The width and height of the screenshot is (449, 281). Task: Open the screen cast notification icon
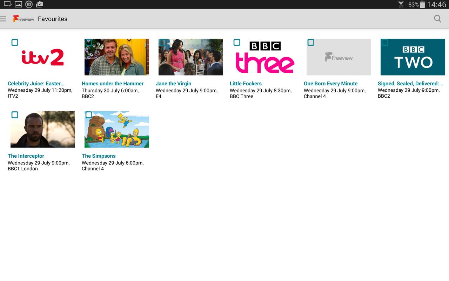point(8,4)
